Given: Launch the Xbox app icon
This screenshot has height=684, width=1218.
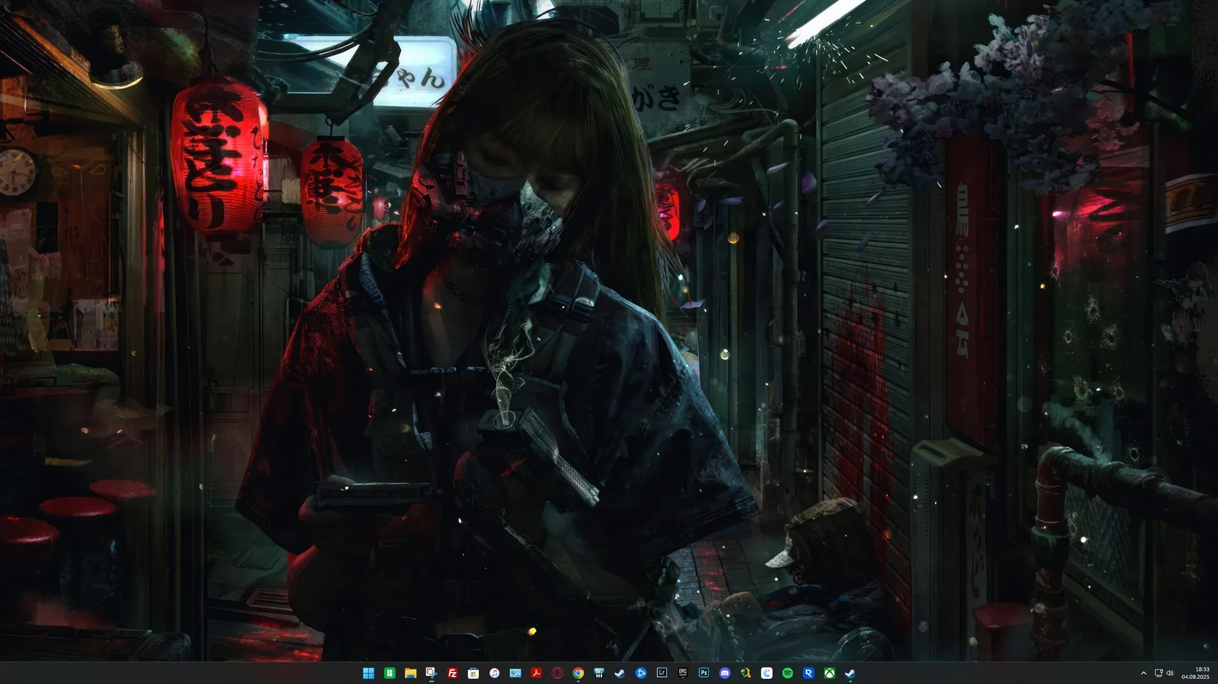Looking at the screenshot, I should [x=829, y=673].
